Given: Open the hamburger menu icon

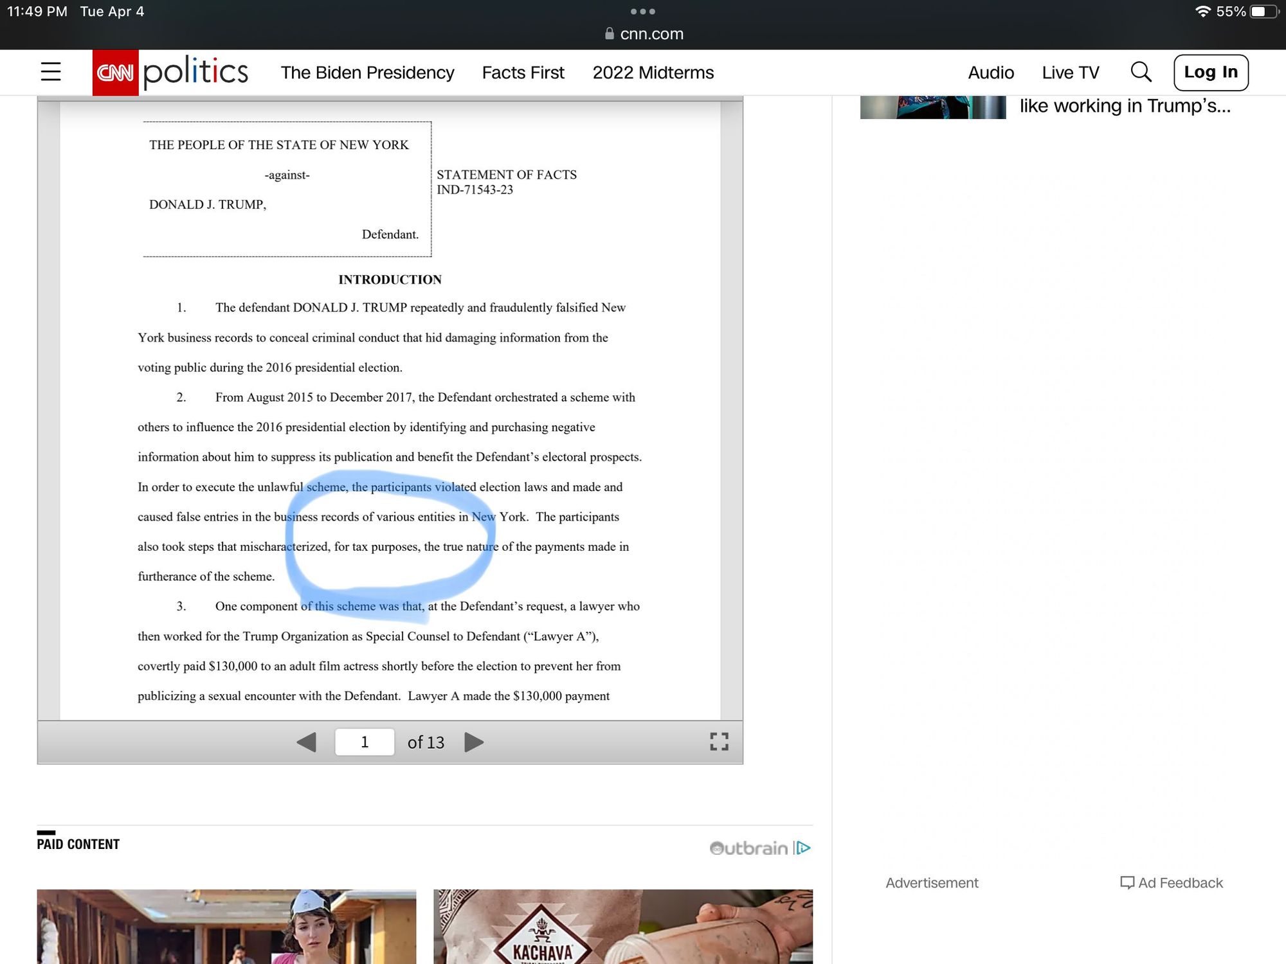Looking at the screenshot, I should click(51, 72).
